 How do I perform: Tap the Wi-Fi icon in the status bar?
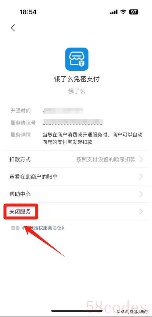click(123, 12)
